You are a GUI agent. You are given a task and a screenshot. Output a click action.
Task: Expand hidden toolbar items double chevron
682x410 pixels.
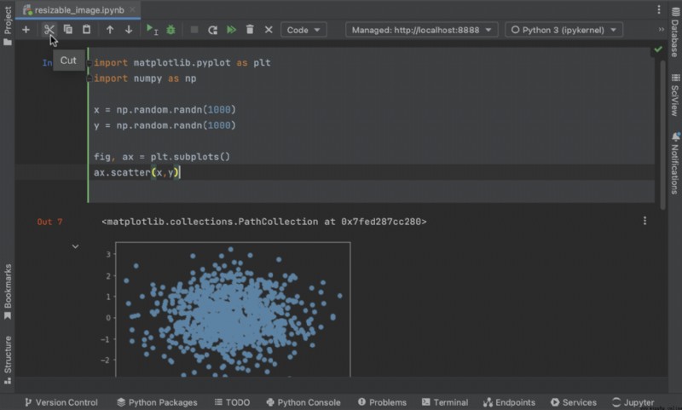pyautogui.click(x=662, y=30)
